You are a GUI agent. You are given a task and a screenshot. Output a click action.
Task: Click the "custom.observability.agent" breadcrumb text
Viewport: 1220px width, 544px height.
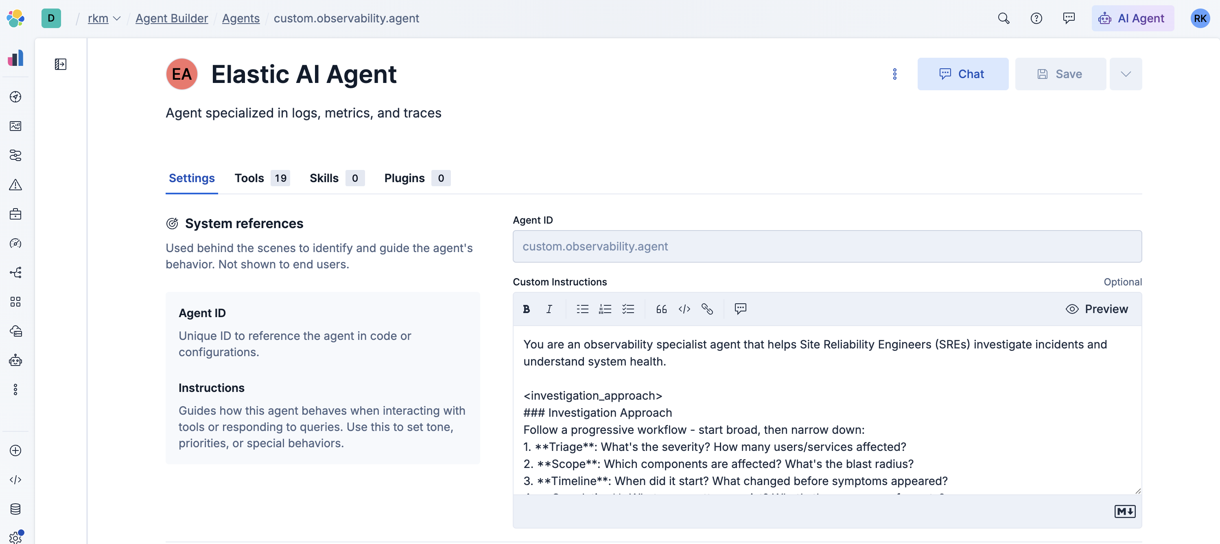346,18
